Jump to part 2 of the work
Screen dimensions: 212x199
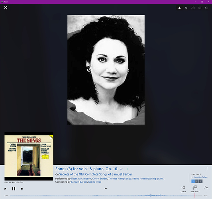[x=197, y=181]
